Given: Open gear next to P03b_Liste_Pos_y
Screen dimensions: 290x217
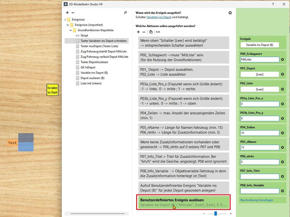Looking at the screenshot, I should pyautogui.click(x=282, y=119).
